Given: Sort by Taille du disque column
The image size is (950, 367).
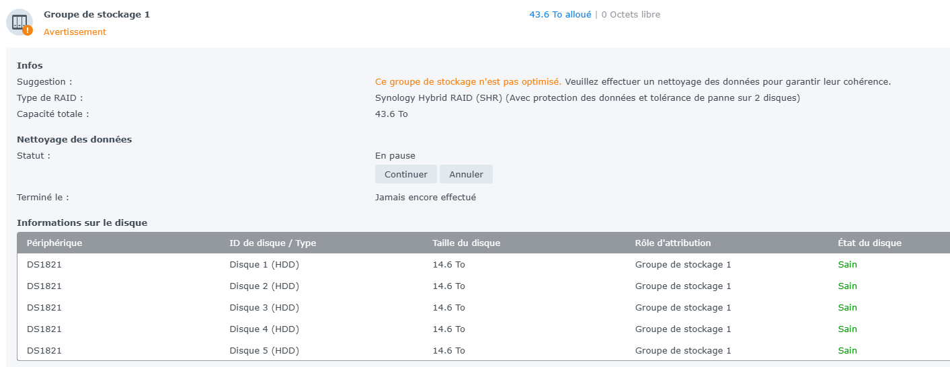Looking at the screenshot, I should coord(466,243).
